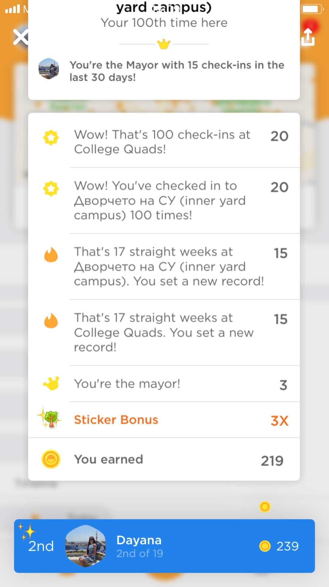The image size is (329, 587).
Task: Close the check-in summary with X
Action: click(x=21, y=37)
